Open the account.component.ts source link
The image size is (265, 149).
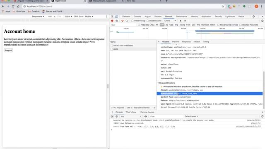248,127
